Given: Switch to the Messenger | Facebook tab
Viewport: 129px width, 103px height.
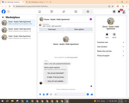Looking at the screenshot, I should [12, 2].
